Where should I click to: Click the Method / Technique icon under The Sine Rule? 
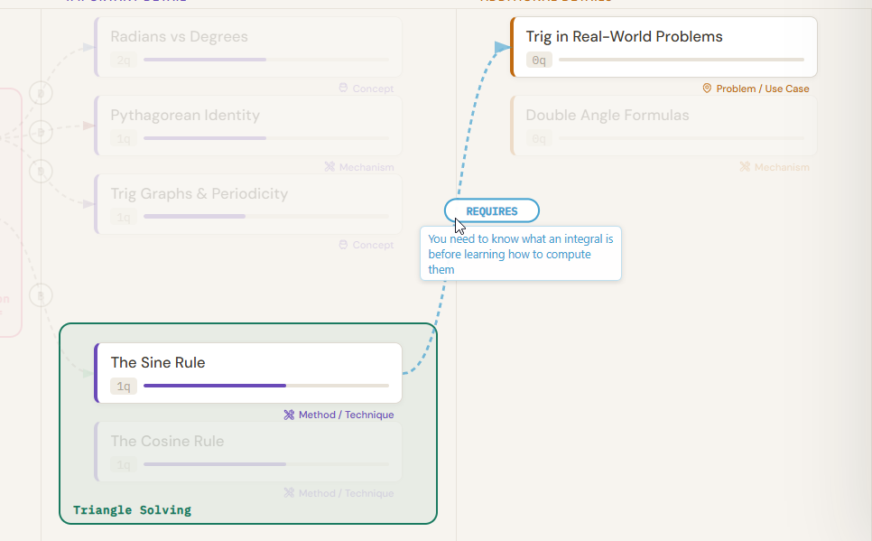click(x=289, y=415)
